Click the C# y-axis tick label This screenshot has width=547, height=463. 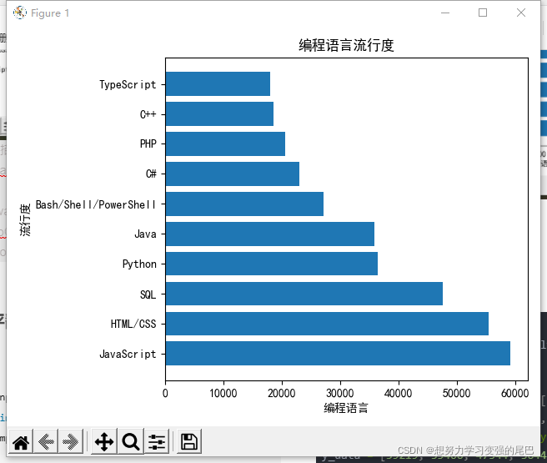[x=151, y=174]
